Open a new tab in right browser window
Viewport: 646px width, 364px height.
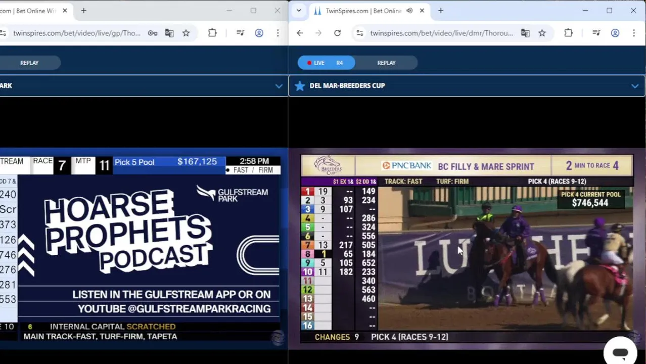point(441,11)
